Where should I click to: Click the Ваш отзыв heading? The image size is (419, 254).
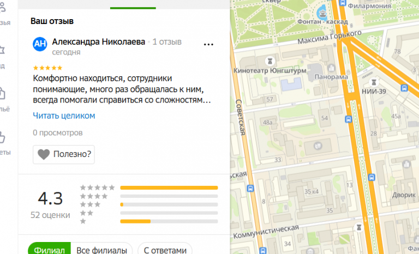[x=52, y=21]
